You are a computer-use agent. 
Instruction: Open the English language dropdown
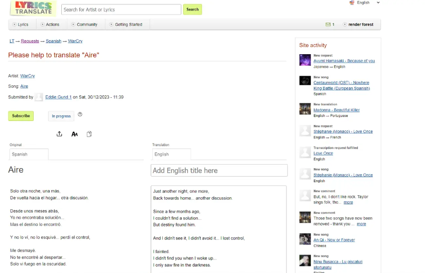tap(367, 3)
